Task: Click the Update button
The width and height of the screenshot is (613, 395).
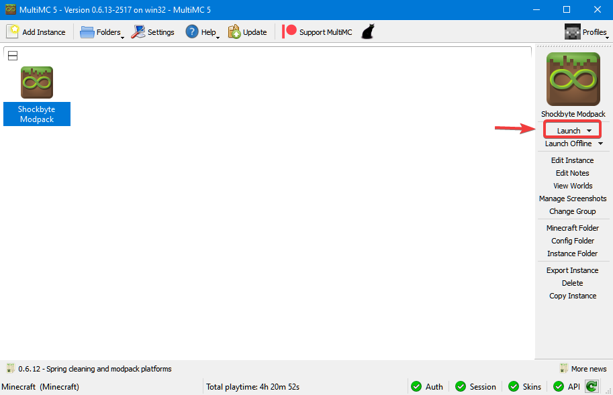Action: click(x=248, y=32)
